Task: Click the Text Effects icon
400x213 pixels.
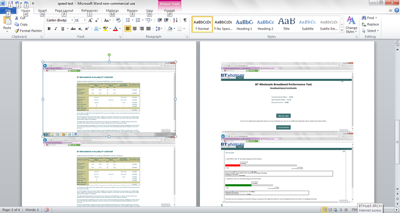Action: click(x=97, y=29)
